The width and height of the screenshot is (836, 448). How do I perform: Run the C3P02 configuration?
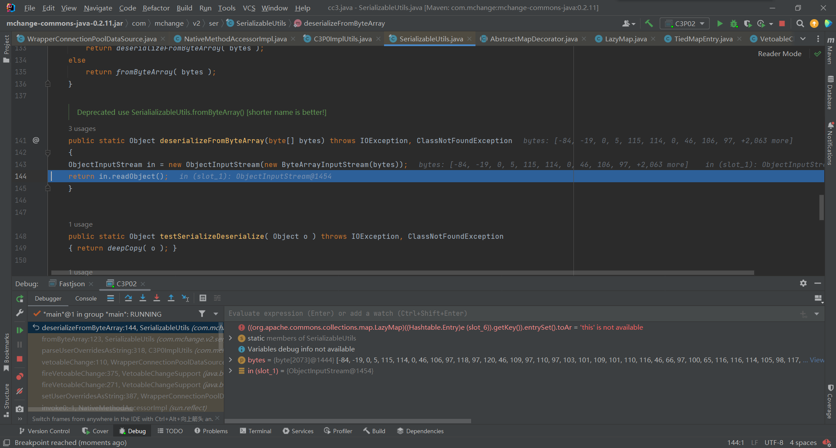[x=720, y=23]
